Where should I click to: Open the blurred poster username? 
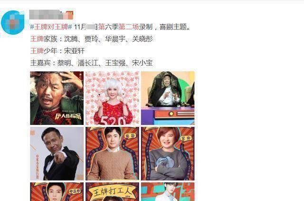click(47, 15)
